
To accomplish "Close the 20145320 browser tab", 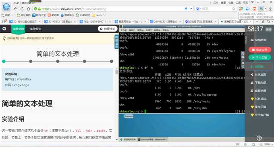I will click(181, 21).
